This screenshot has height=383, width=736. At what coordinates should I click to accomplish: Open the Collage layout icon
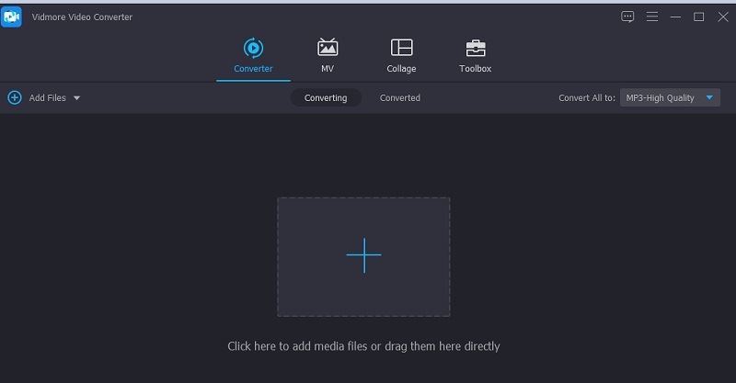tap(401, 48)
